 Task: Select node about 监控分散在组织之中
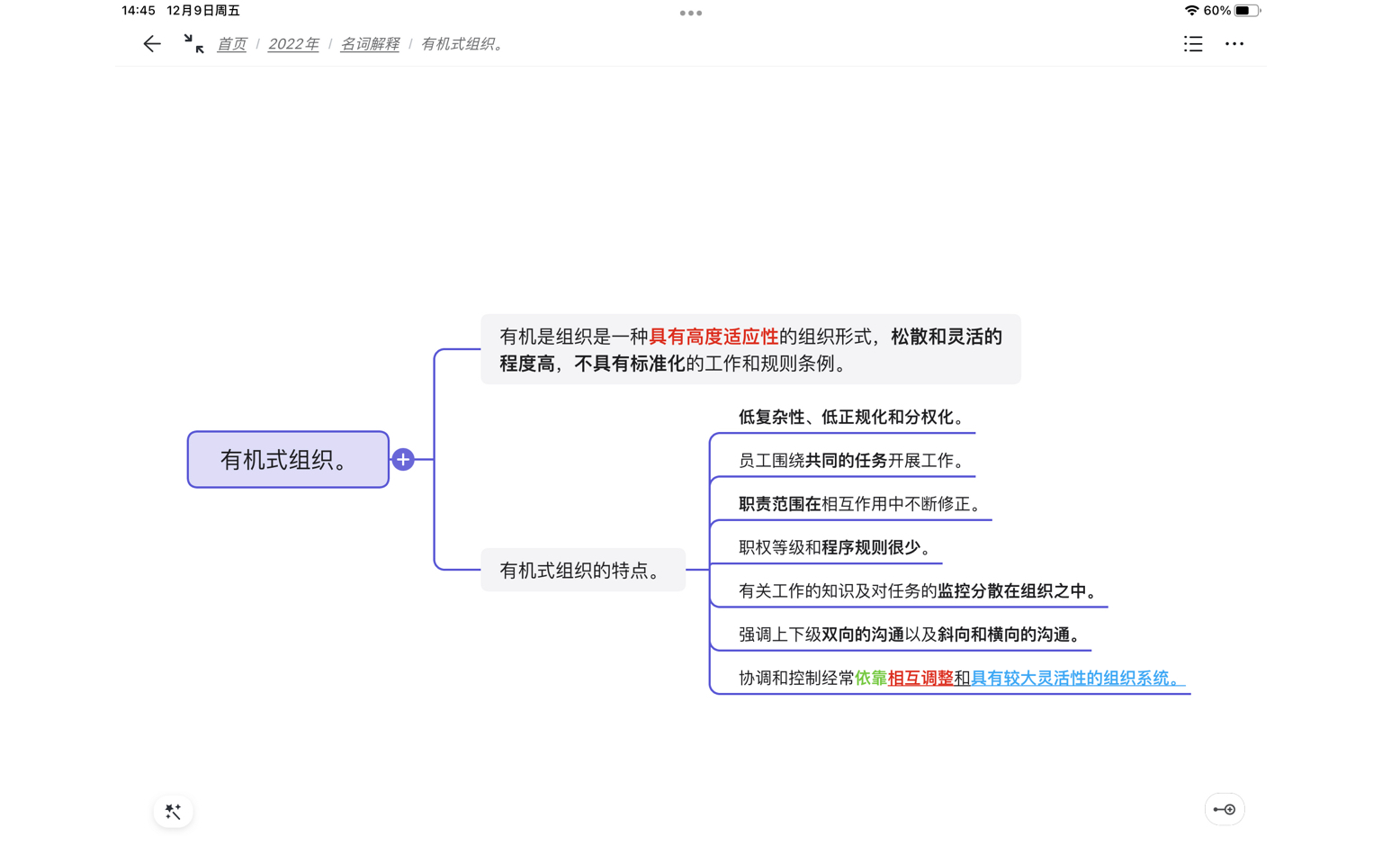click(x=919, y=591)
